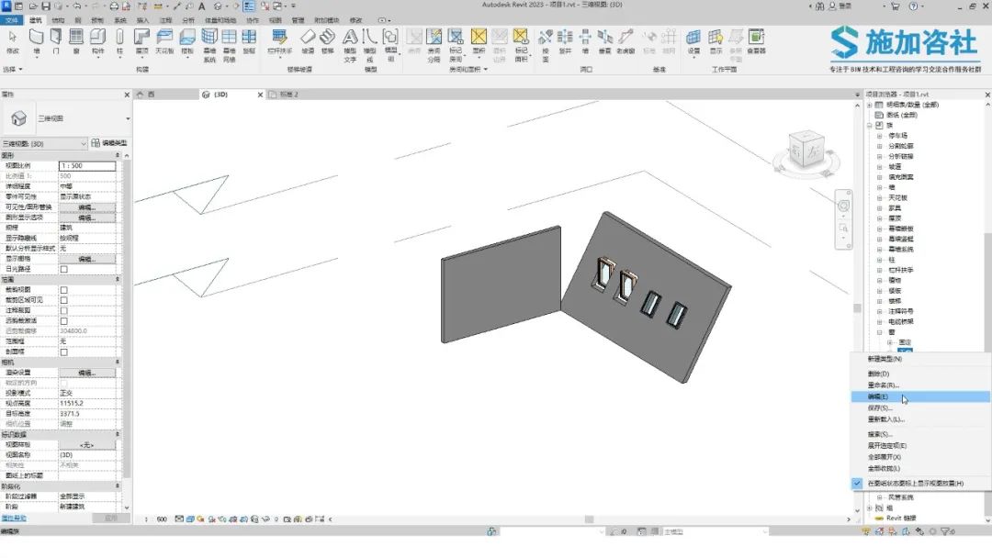Select the 墙 (Wall) tool

37,41
